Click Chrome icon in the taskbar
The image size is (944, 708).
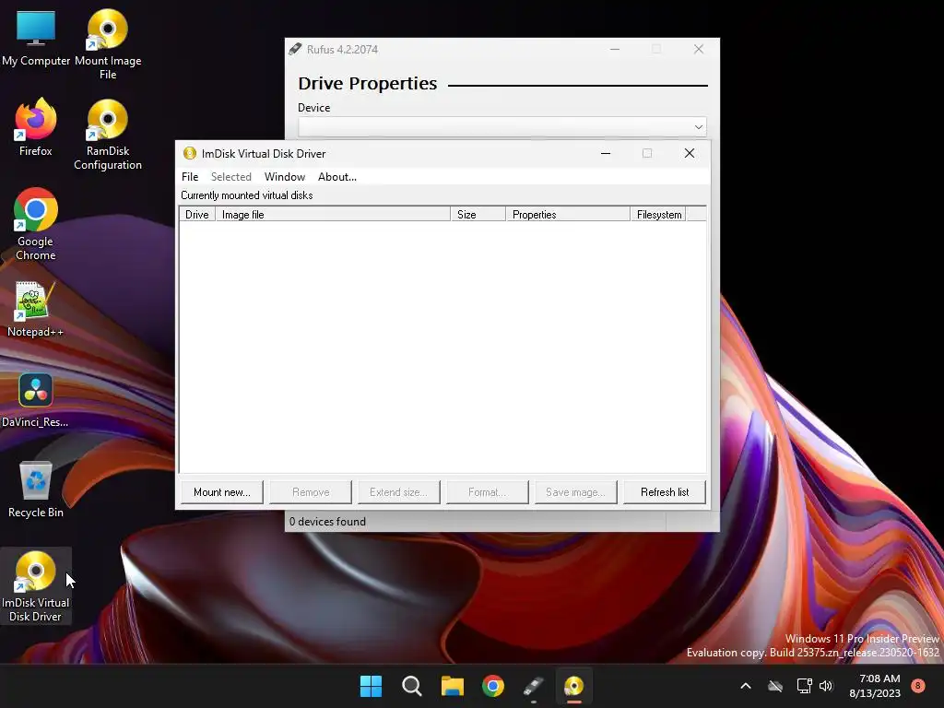[x=493, y=686]
